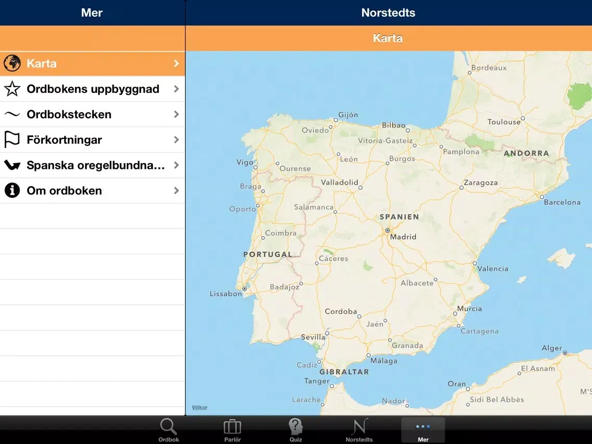
Task: Click the SPANIEN country label
Action: tap(399, 217)
